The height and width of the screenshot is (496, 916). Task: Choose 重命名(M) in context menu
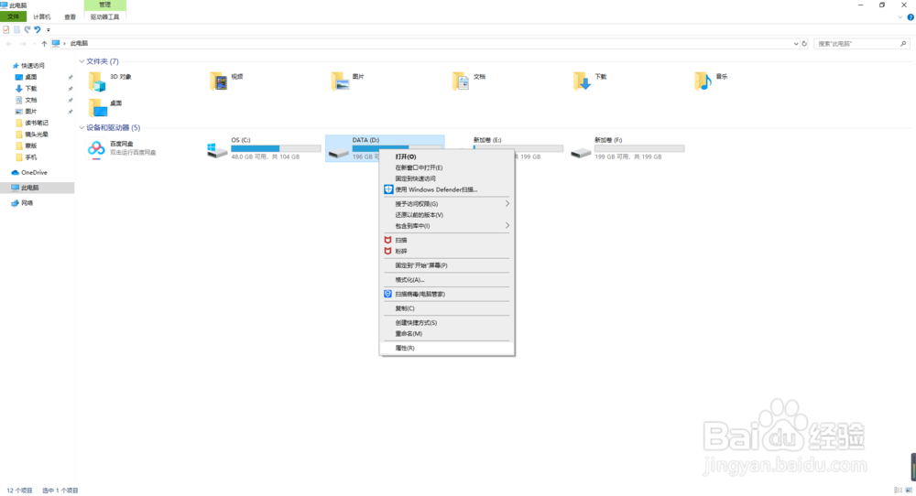click(x=447, y=334)
